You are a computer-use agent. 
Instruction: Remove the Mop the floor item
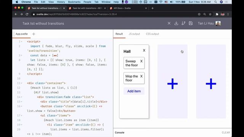[x=141, y=76]
